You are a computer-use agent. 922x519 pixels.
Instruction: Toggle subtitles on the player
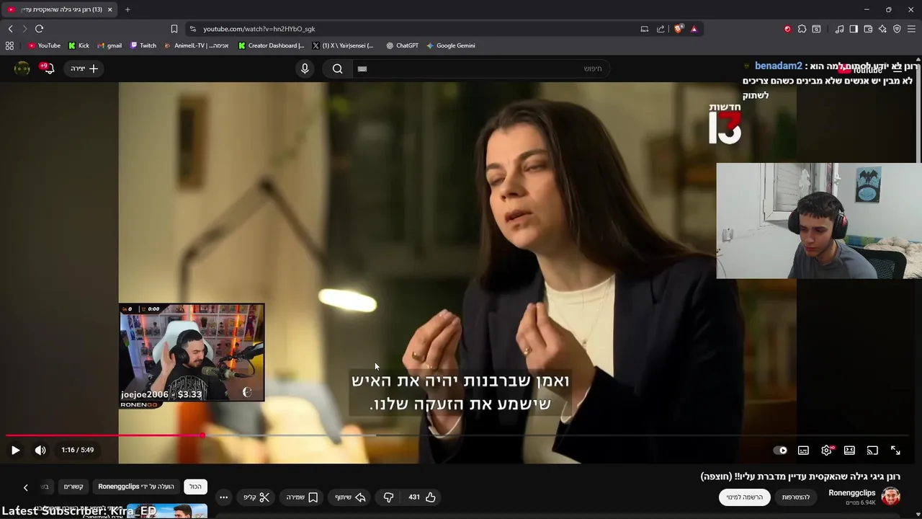[803, 450]
